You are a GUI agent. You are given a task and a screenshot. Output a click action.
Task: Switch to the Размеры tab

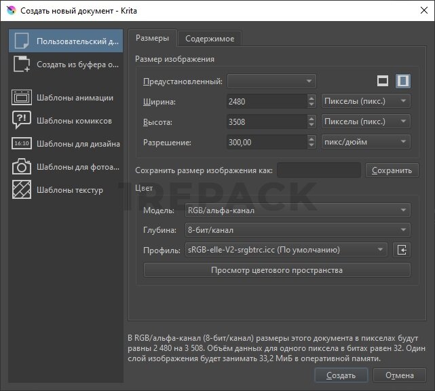(x=153, y=39)
